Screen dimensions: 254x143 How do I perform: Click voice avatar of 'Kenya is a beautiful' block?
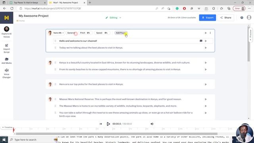[x=50, y=63]
